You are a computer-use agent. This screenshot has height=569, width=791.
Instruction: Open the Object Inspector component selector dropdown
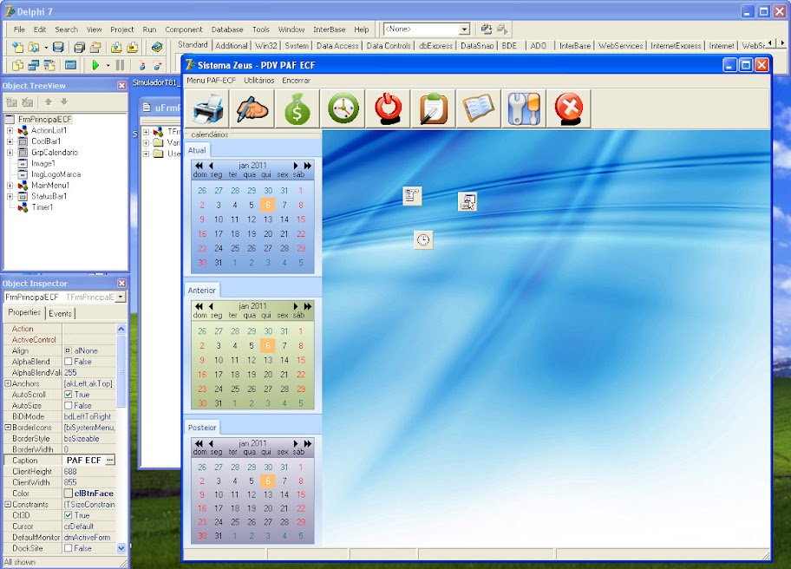121,298
